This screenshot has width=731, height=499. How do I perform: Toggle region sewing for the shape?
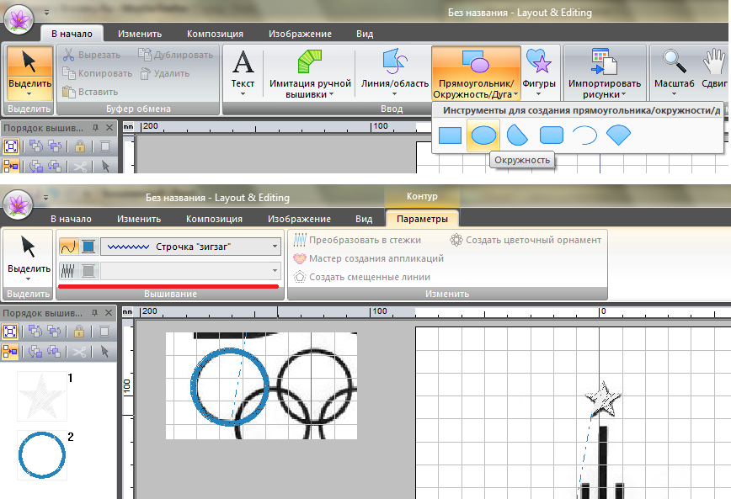[68, 271]
